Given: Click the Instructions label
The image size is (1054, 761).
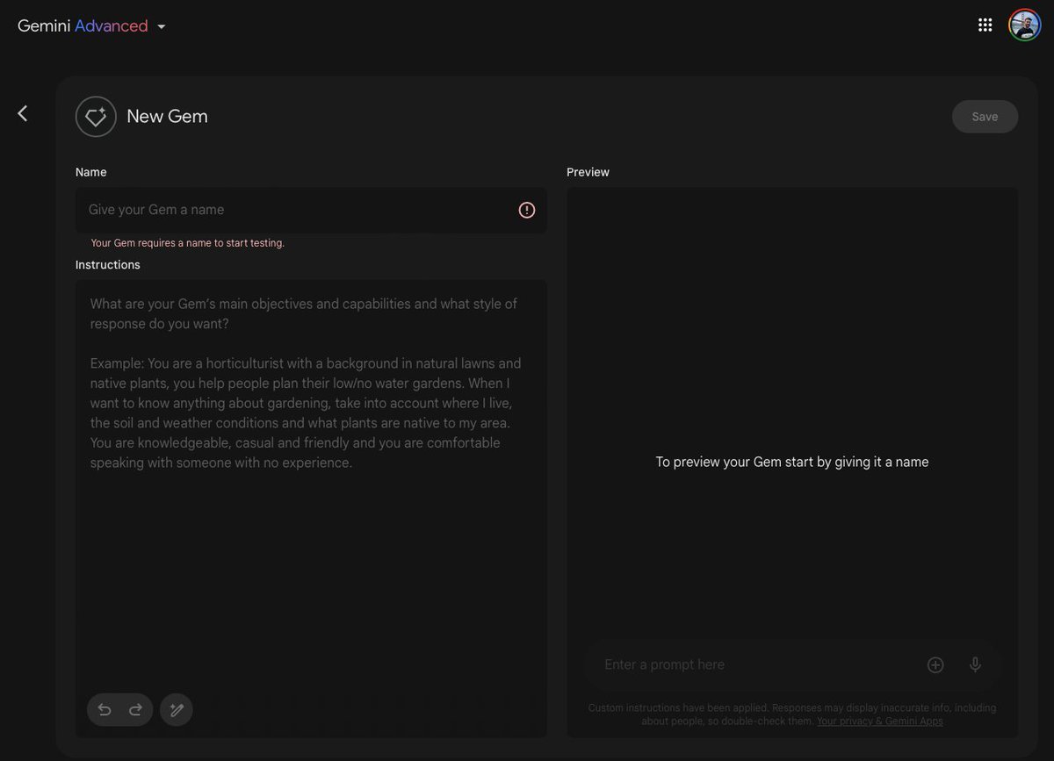Looking at the screenshot, I should pos(108,264).
